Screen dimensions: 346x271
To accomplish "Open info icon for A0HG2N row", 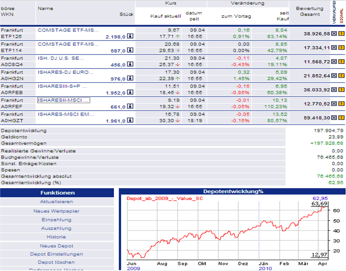I will [130, 78].
